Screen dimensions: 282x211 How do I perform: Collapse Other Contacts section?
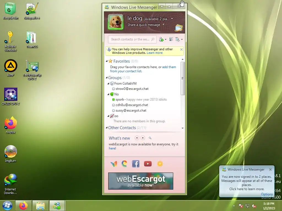click(107, 128)
